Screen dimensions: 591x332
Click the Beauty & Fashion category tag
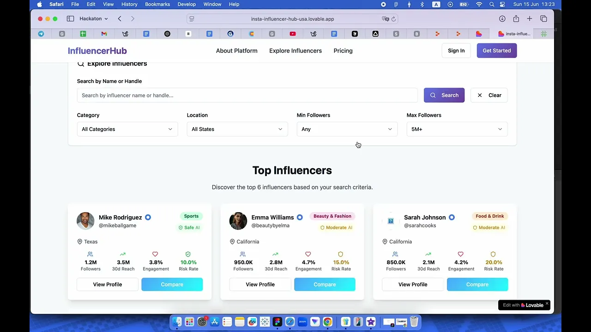coord(332,216)
